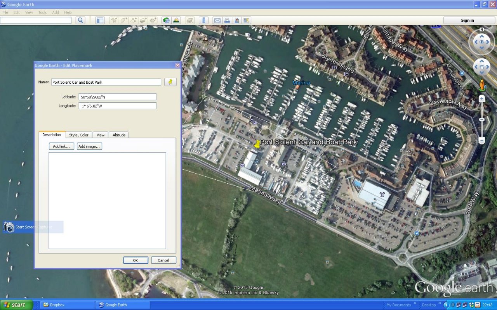Click the yellow pushpin on the map
This screenshot has width=497, height=310.
pyautogui.click(x=257, y=144)
